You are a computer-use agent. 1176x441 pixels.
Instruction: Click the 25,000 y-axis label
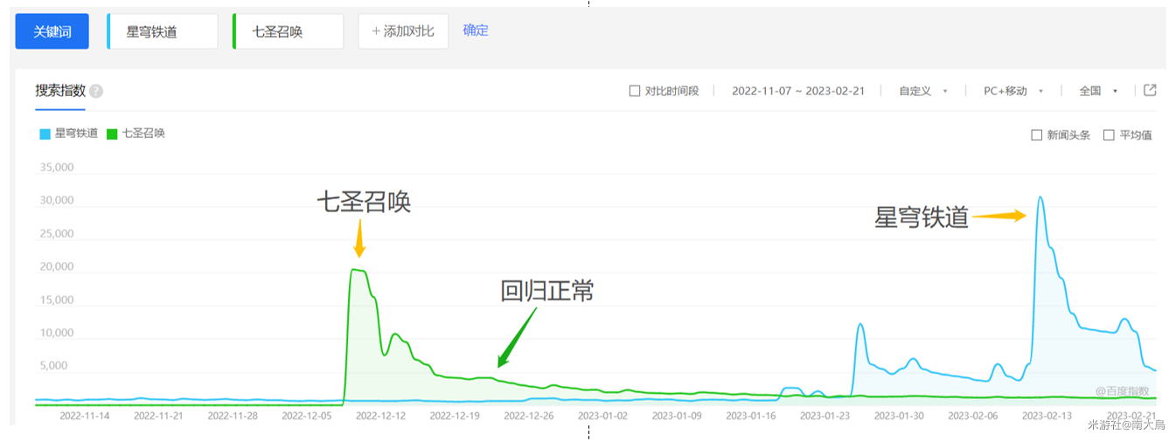click(57, 234)
